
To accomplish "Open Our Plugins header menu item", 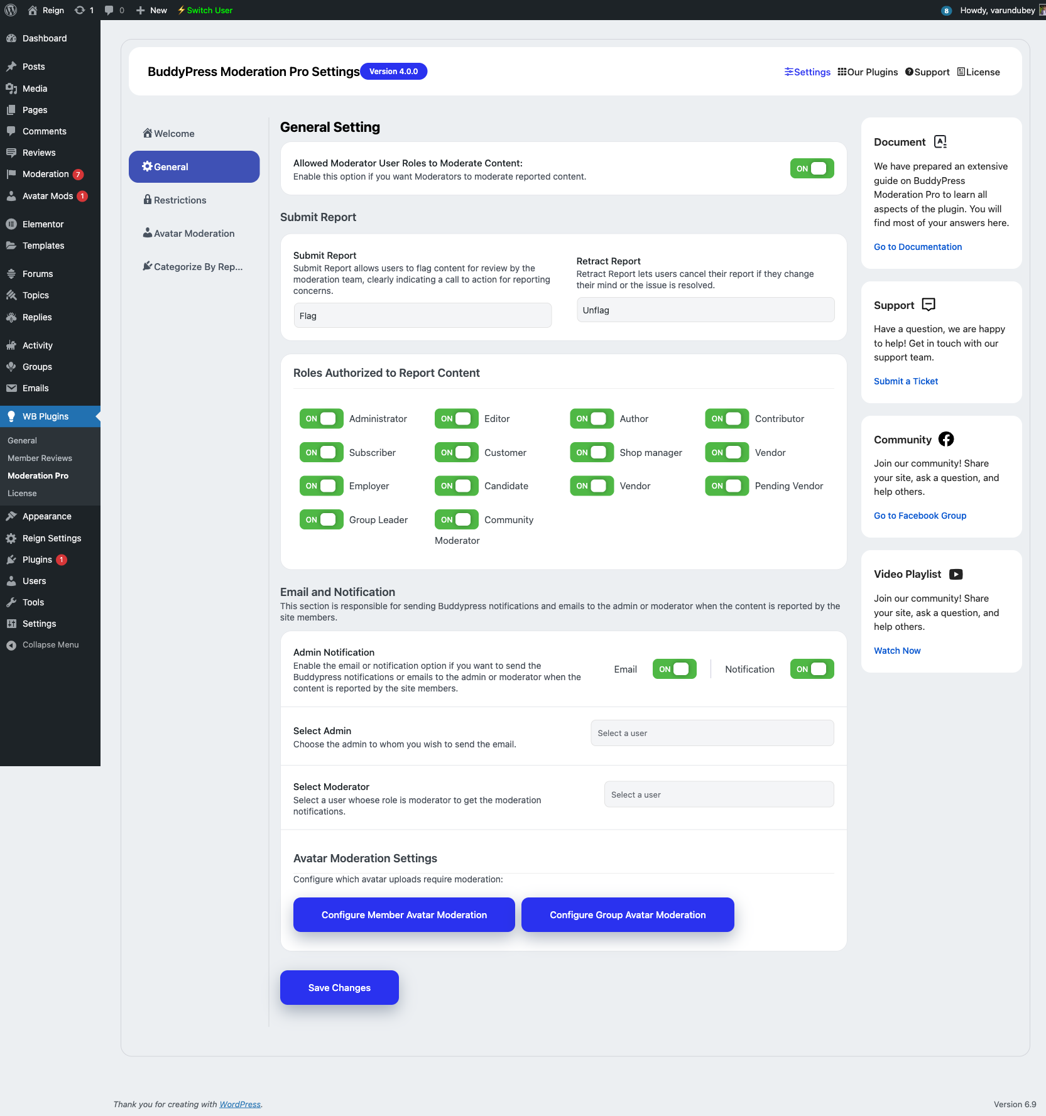I will 868,72.
